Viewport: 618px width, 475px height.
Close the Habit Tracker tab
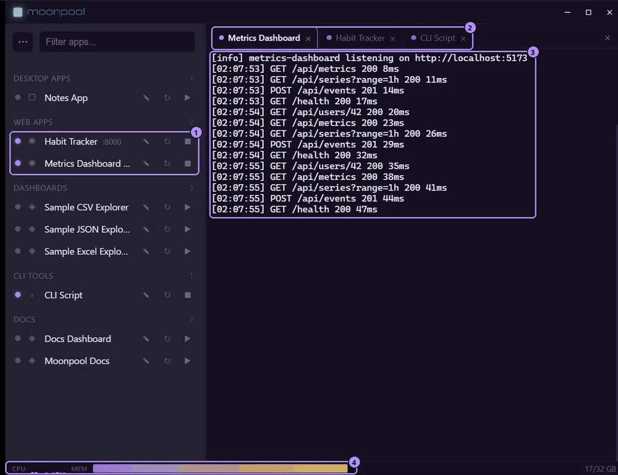tap(392, 39)
